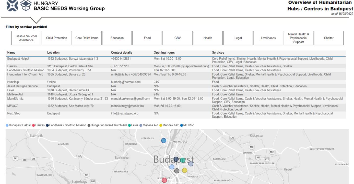
Task: Click the Mon-Sat 10:00-18:00 opening hours cell
Action: [x=168, y=58]
